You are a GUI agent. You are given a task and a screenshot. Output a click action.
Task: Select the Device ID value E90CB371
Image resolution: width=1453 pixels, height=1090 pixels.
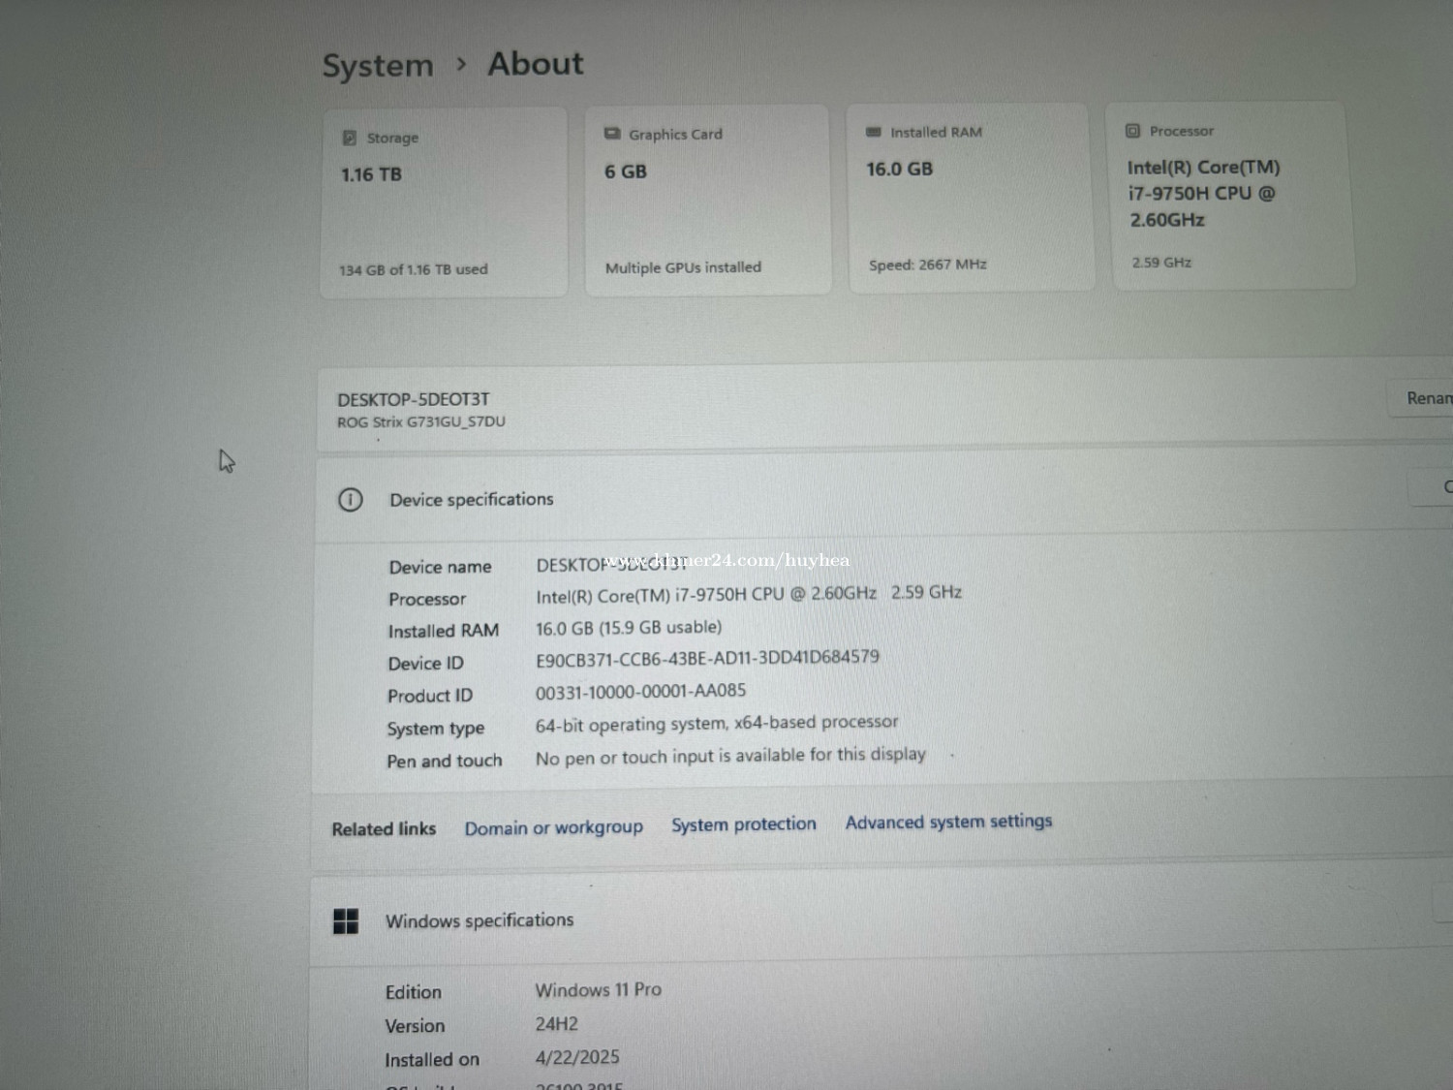point(707,658)
